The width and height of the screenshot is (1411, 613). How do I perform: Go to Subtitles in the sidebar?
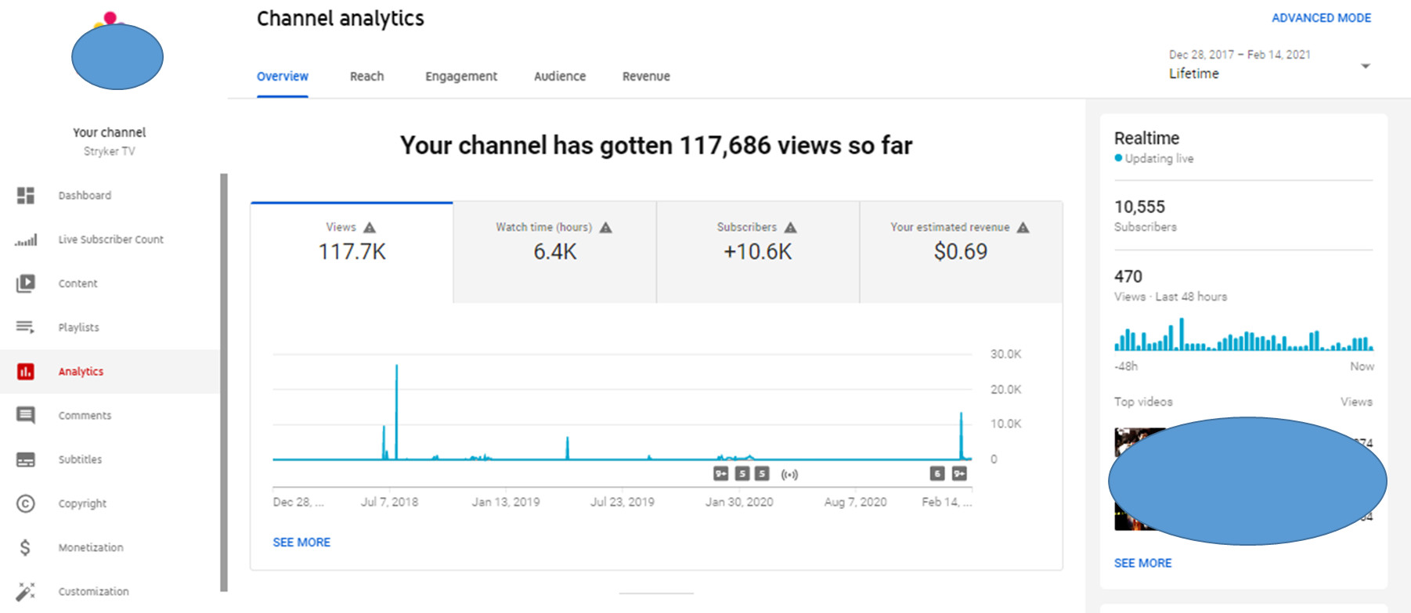coord(80,460)
